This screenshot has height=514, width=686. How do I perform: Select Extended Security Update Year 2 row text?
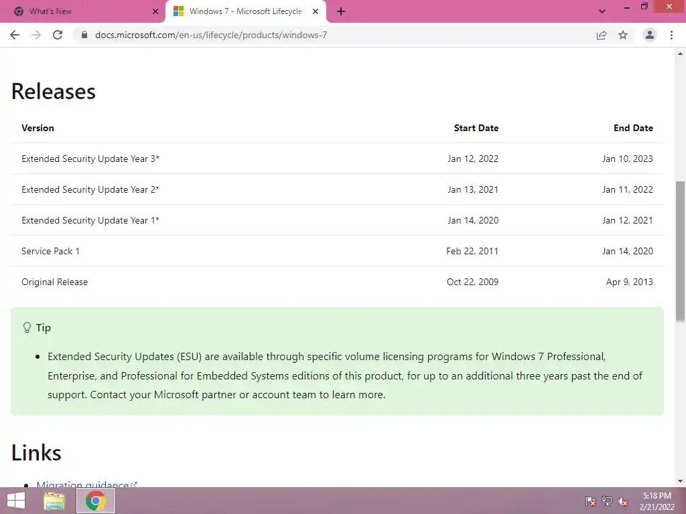pyautogui.click(x=90, y=189)
